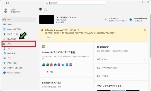Click the Home icon in sidebar
Image resolution: width=151 pixels, height=91 pixels.
pos(5,20)
